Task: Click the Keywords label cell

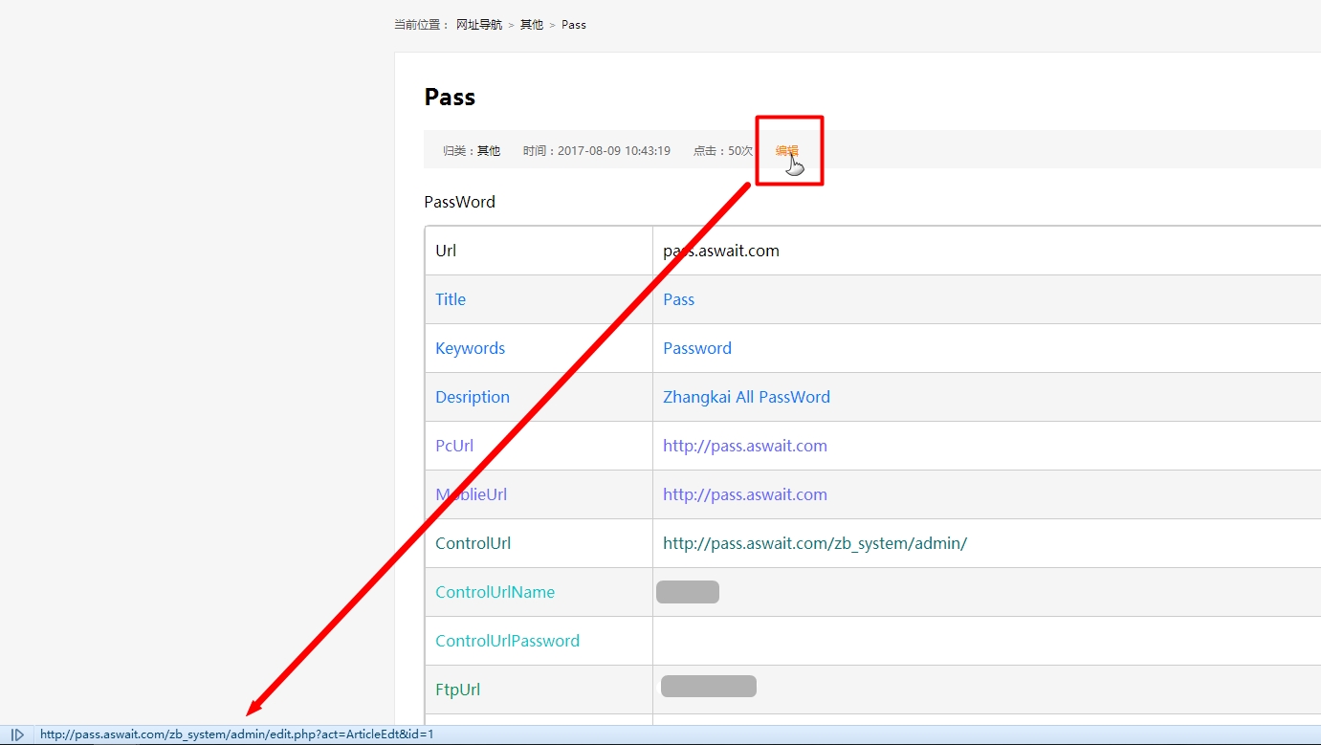Action: coord(470,348)
